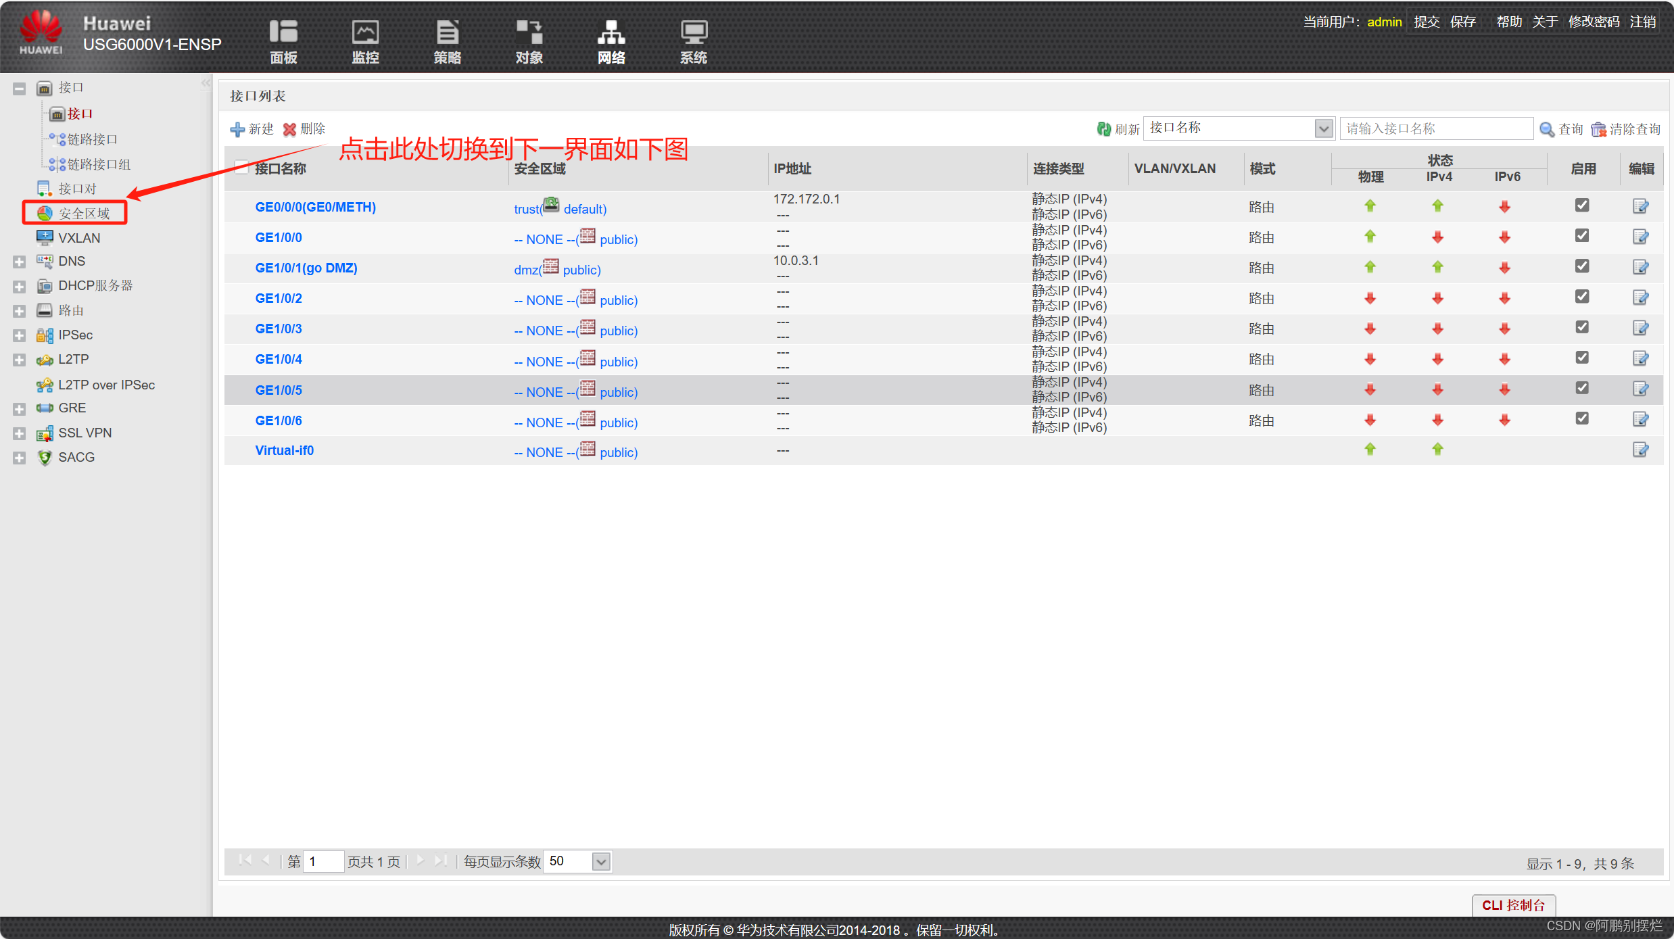Image resolution: width=1674 pixels, height=939 pixels.
Task: Click edit icon for GE1/0/1 row
Action: tap(1640, 267)
